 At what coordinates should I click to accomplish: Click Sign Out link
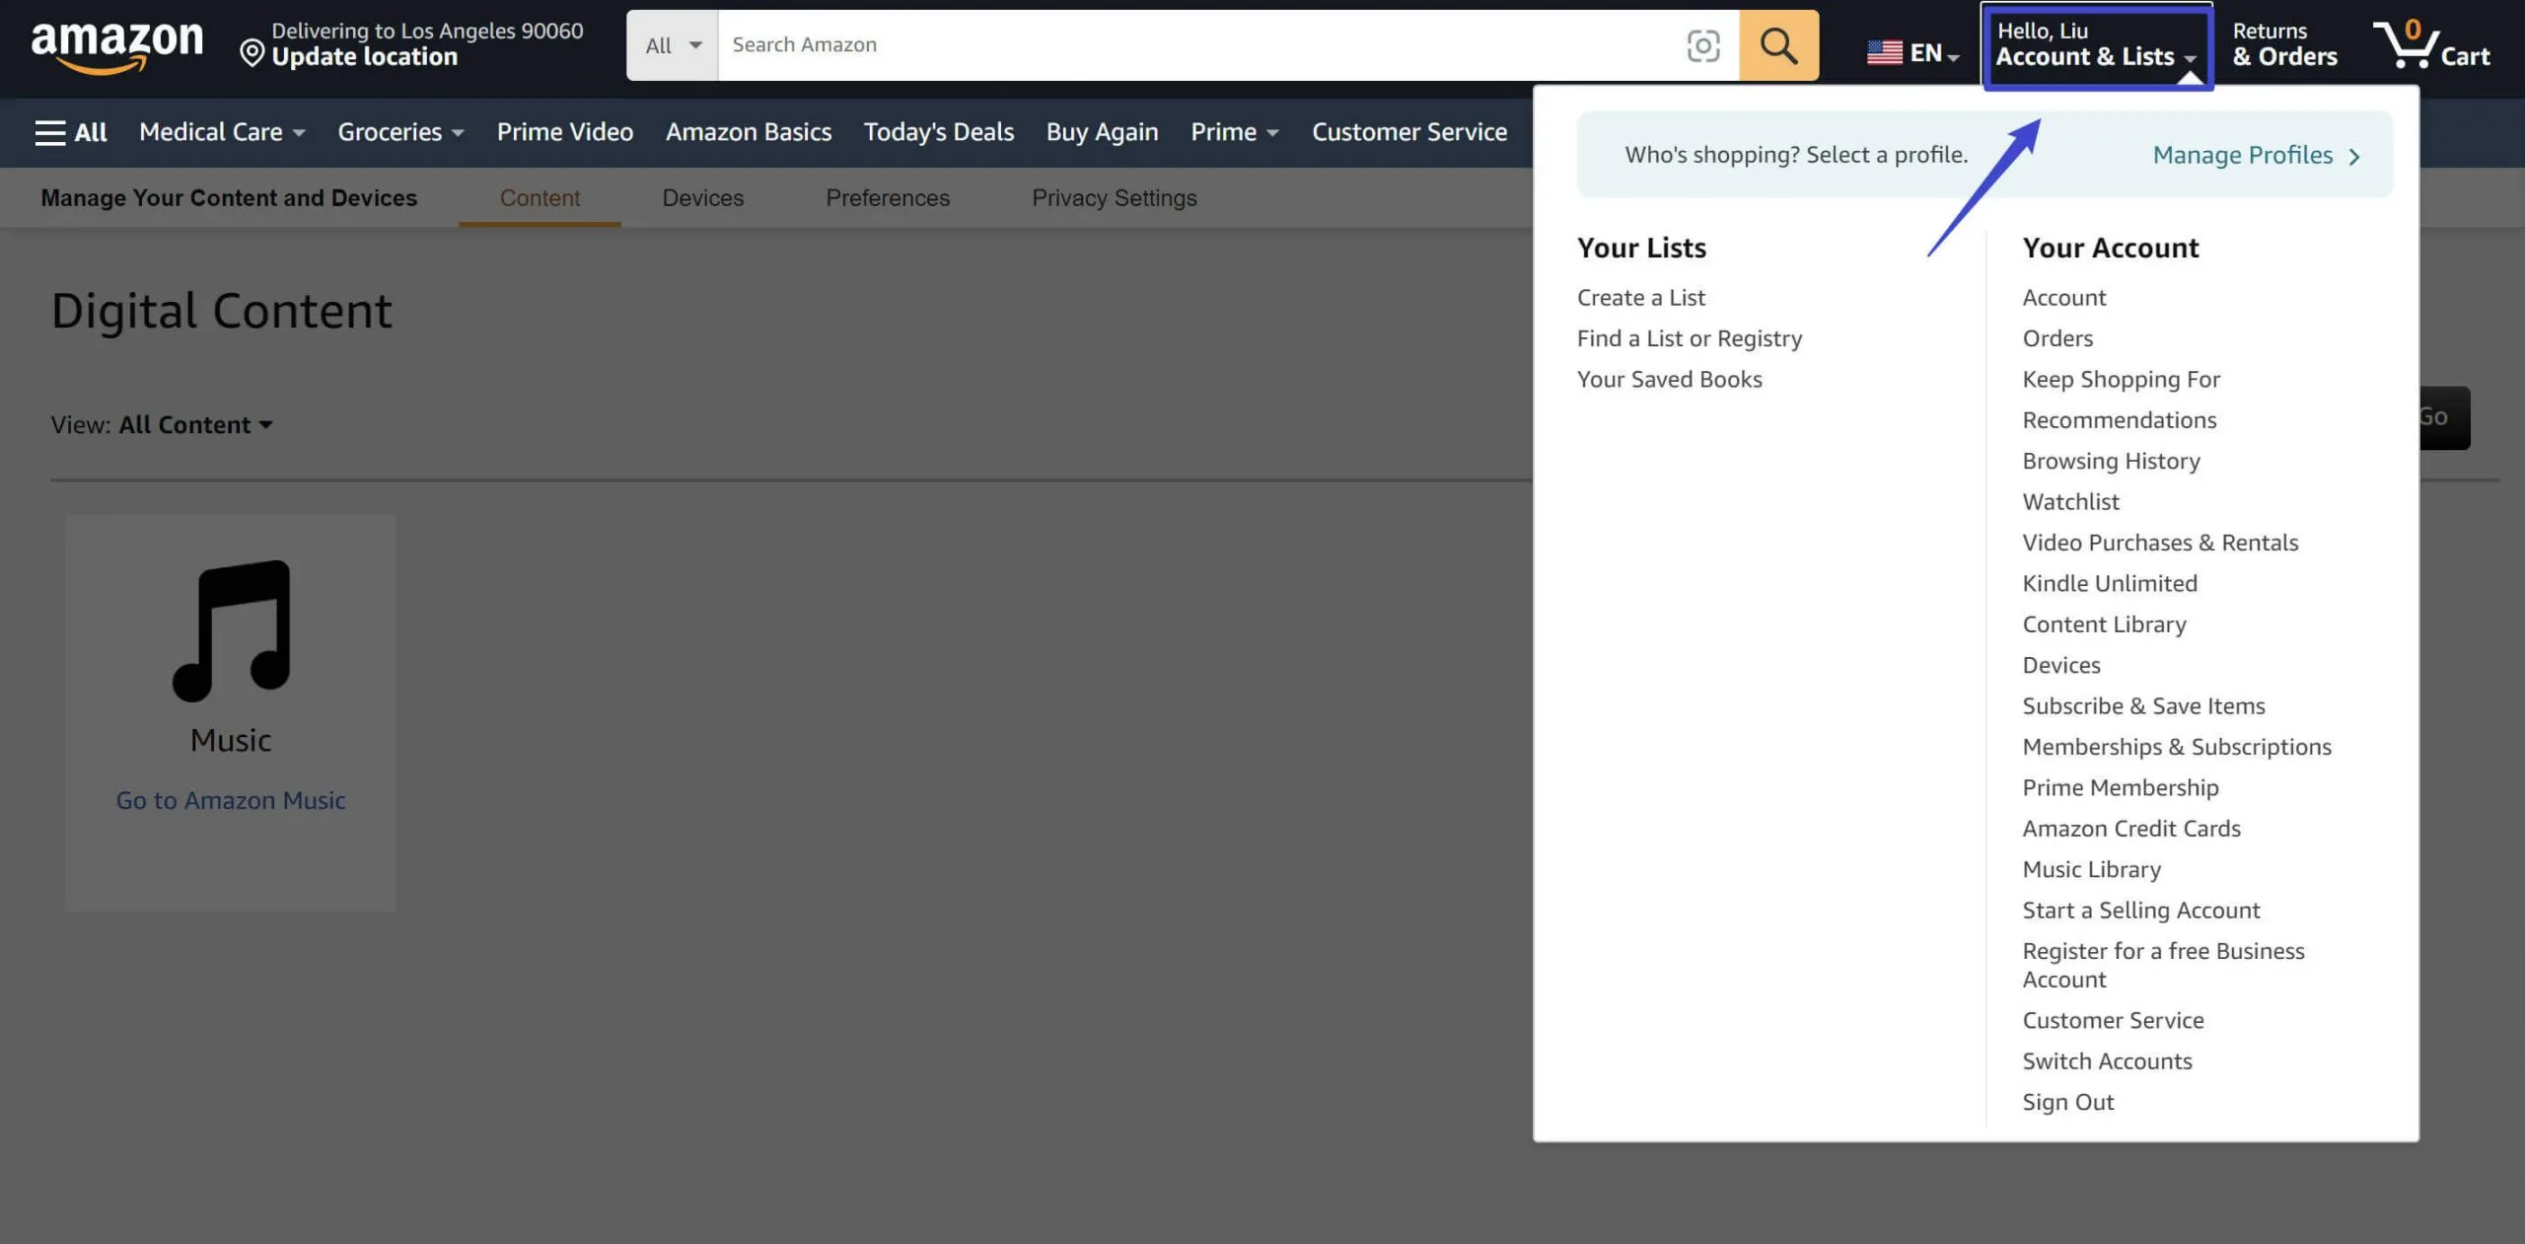click(2066, 1102)
